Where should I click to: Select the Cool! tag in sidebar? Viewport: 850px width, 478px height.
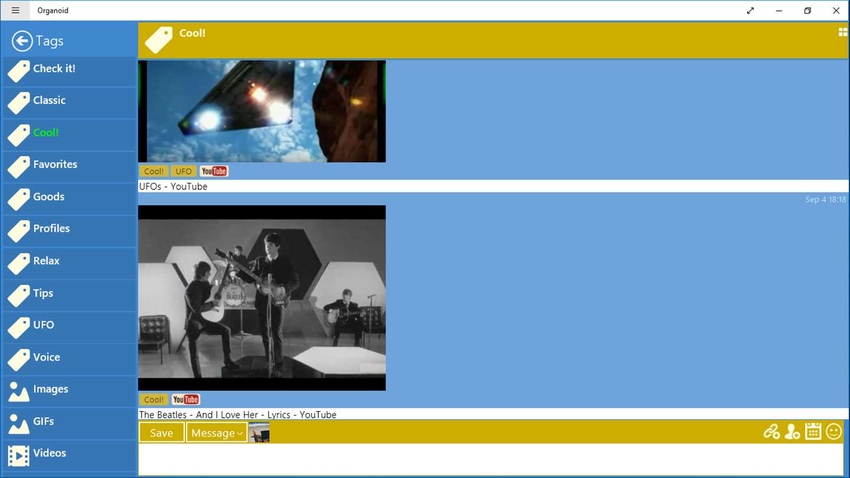pos(69,135)
